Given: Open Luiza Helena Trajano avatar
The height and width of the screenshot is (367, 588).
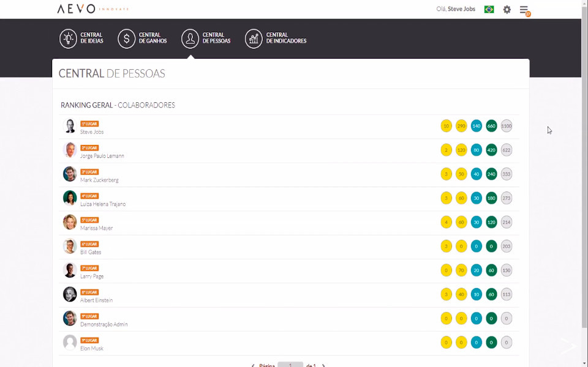Looking at the screenshot, I should click(x=70, y=198).
